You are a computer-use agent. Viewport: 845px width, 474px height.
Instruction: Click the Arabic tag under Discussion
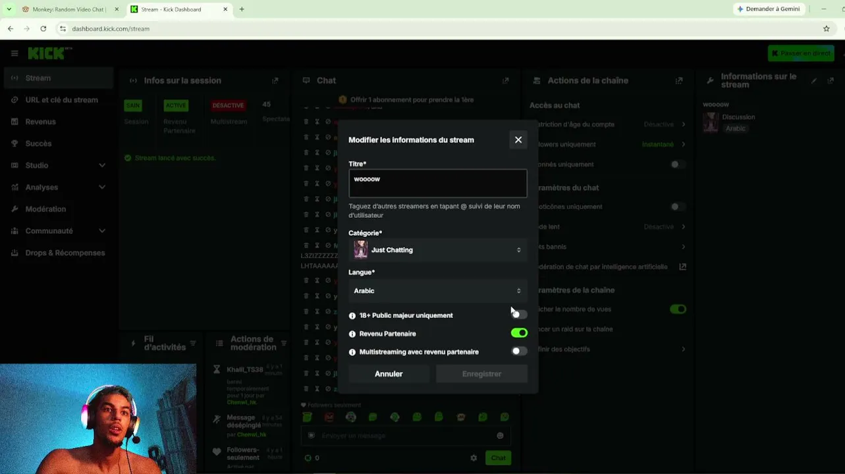736,128
